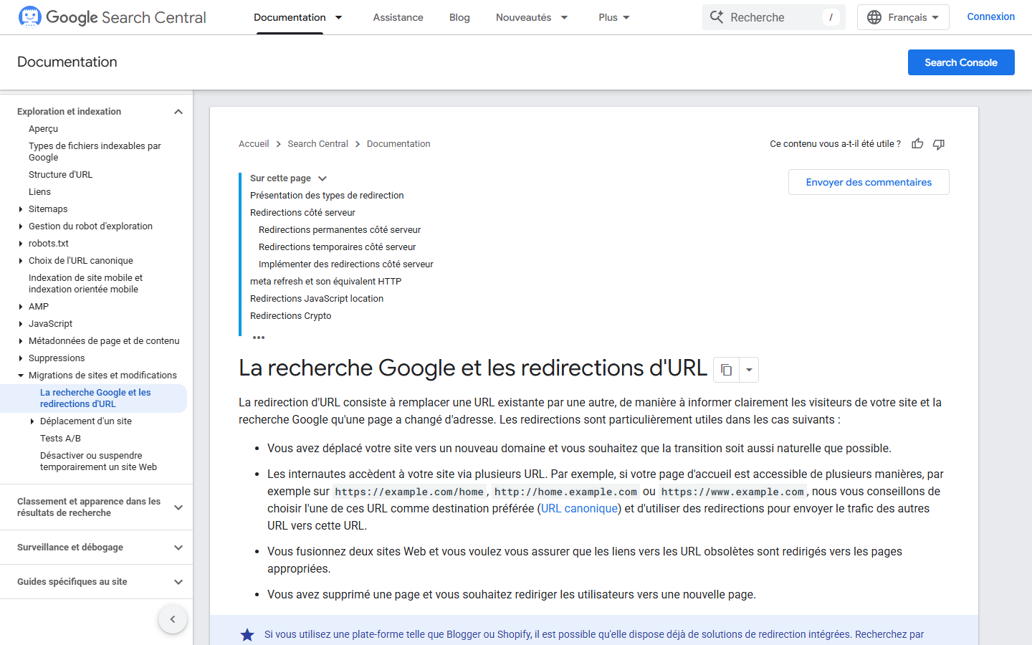1032x645 pixels.
Task: Open the Assistance tab
Action: pos(398,17)
